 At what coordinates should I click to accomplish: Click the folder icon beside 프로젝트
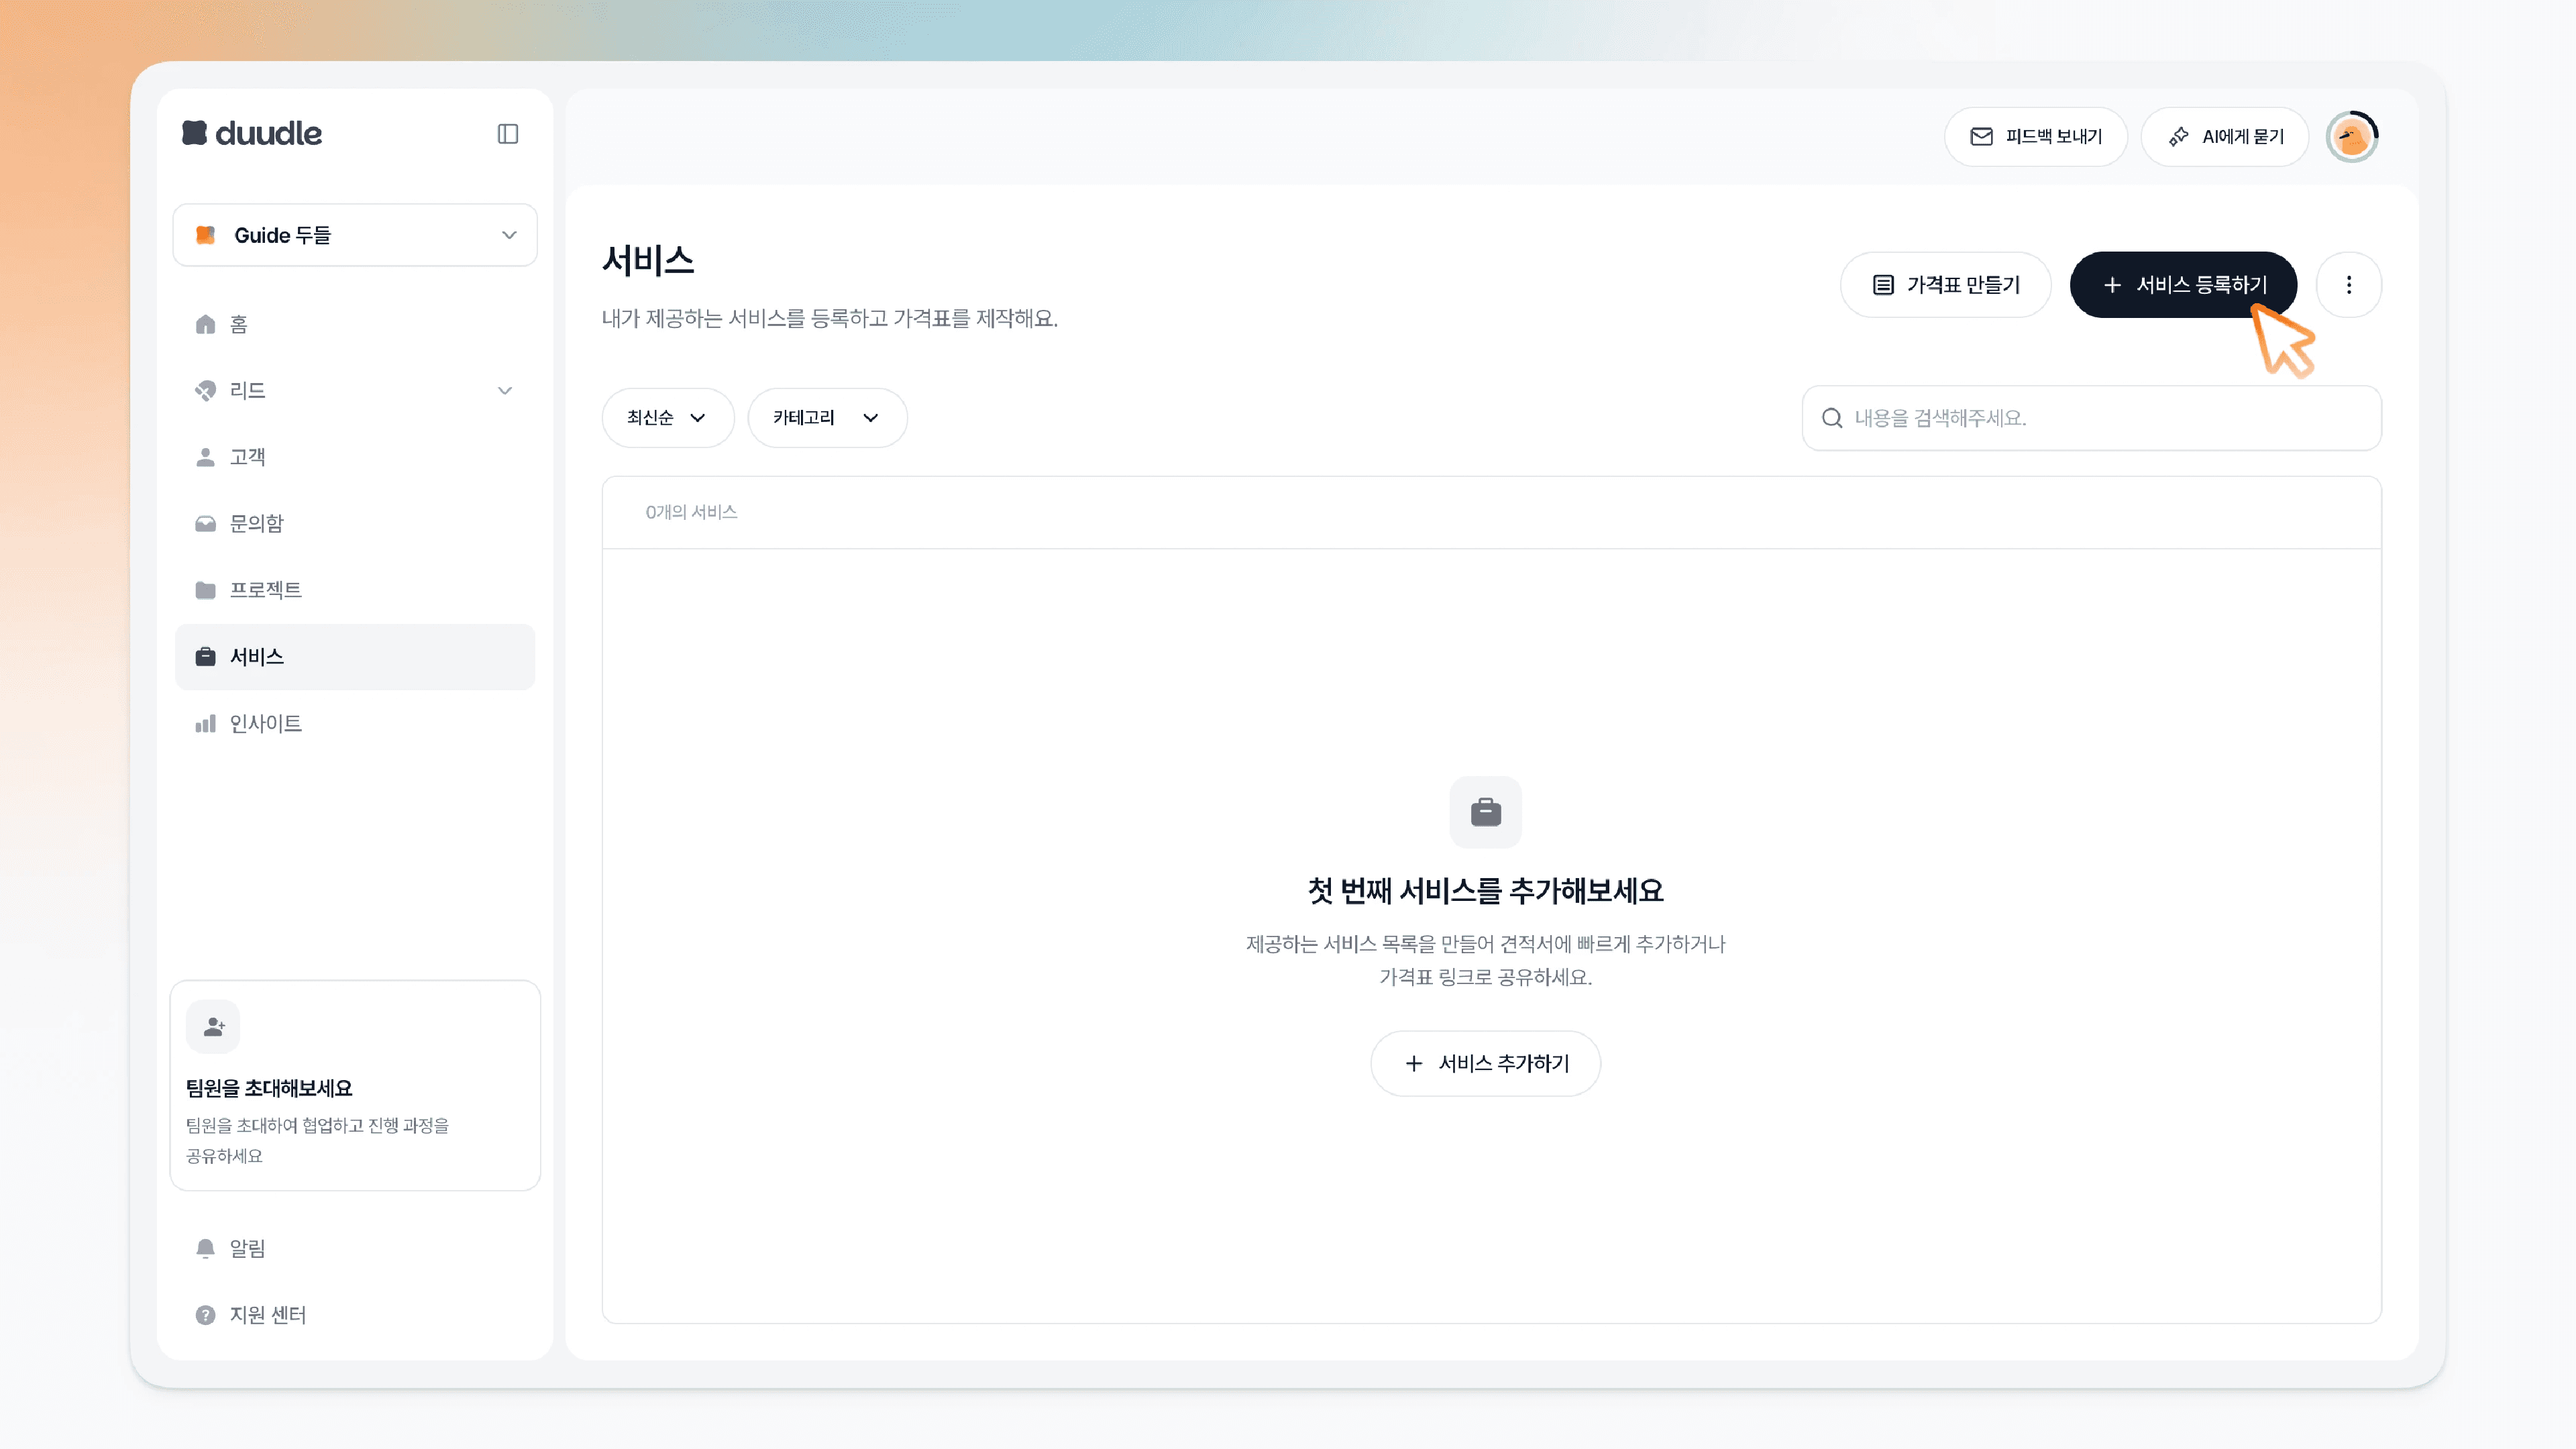point(205,590)
